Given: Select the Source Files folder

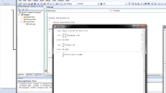Looking at the screenshot, I should click(x=30, y=22).
